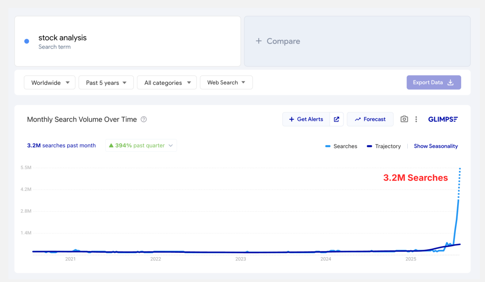485x282 pixels.
Task: Show Seasonality on the chart
Action: (x=436, y=146)
